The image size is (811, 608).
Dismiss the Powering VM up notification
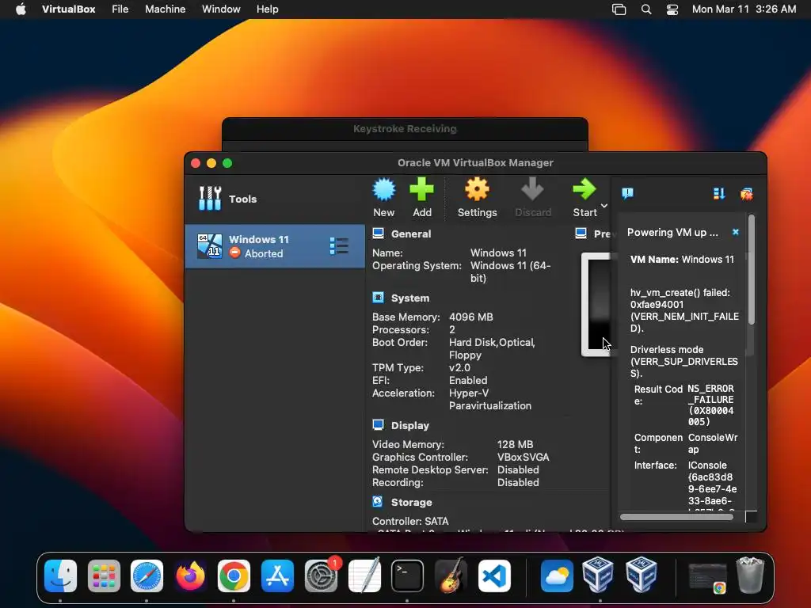736,232
